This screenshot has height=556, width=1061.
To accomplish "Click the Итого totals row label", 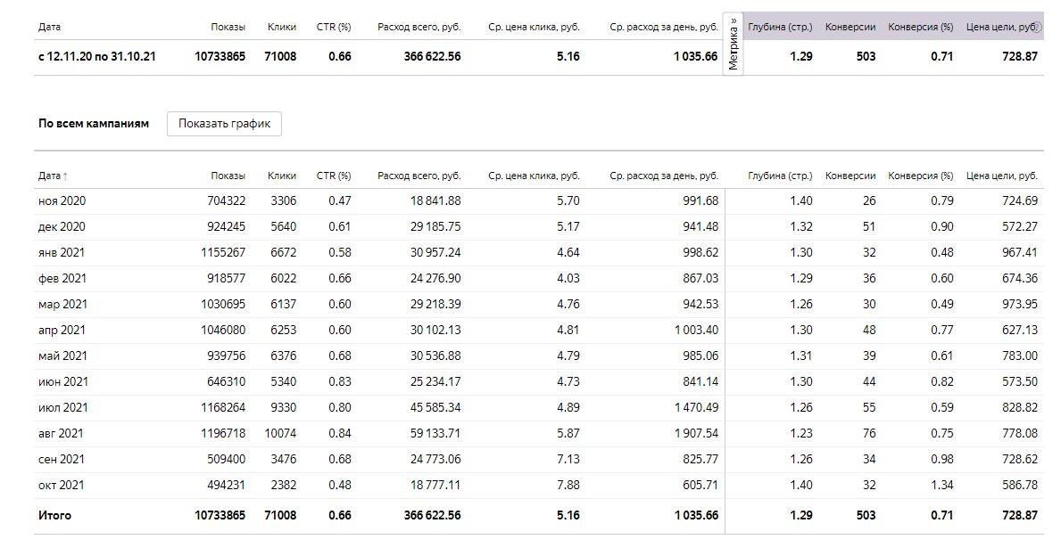I will point(54,516).
